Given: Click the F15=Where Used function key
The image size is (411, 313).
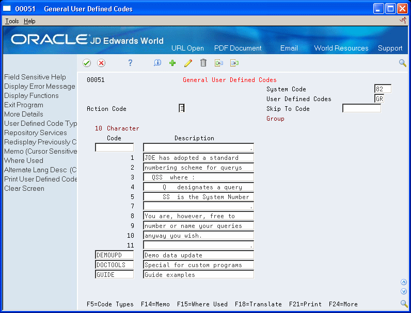Looking at the screenshot, I should pyautogui.click(x=202, y=304).
